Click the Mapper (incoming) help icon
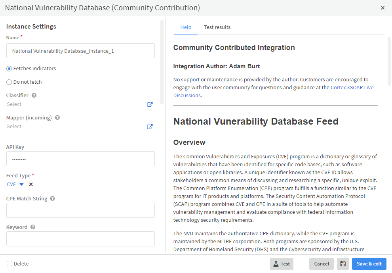 point(57,118)
